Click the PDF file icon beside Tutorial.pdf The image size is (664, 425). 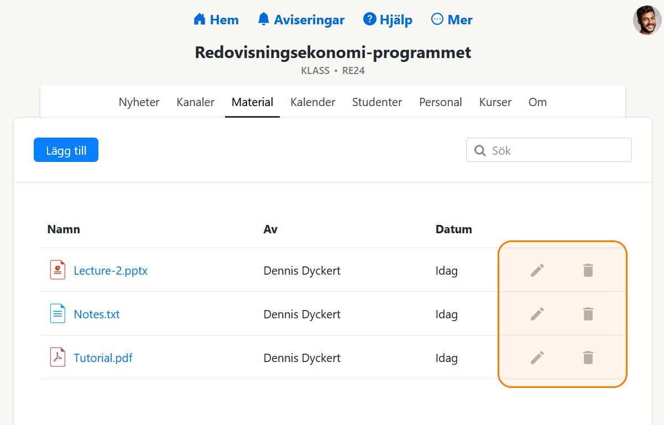[x=57, y=358]
